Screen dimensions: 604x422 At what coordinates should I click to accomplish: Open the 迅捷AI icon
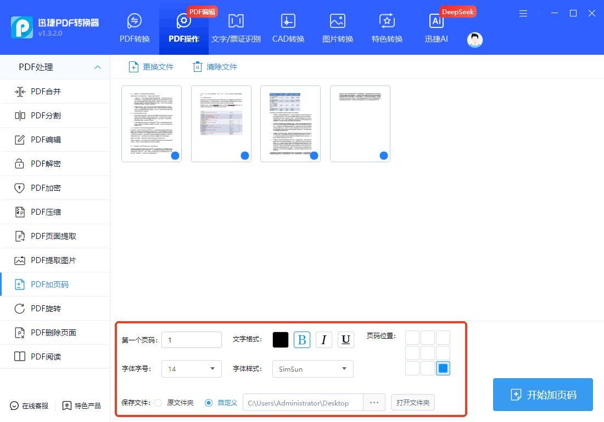(x=437, y=21)
